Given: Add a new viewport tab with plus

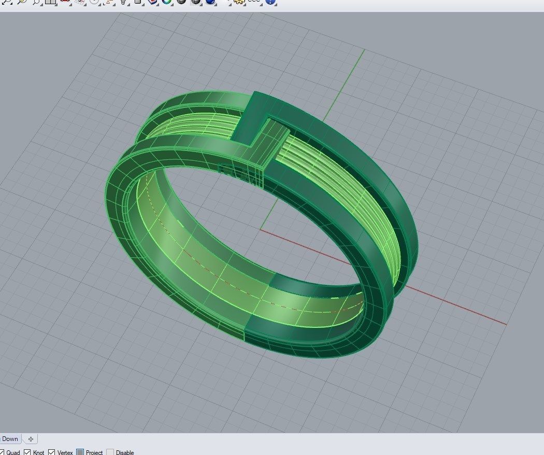Looking at the screenshot, I should pyautogui.click(x=31, y=439).
